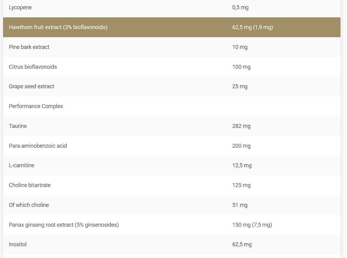
Task: Click the 150 mg (7,5 mg) ginseng amount
Action: 252,225
